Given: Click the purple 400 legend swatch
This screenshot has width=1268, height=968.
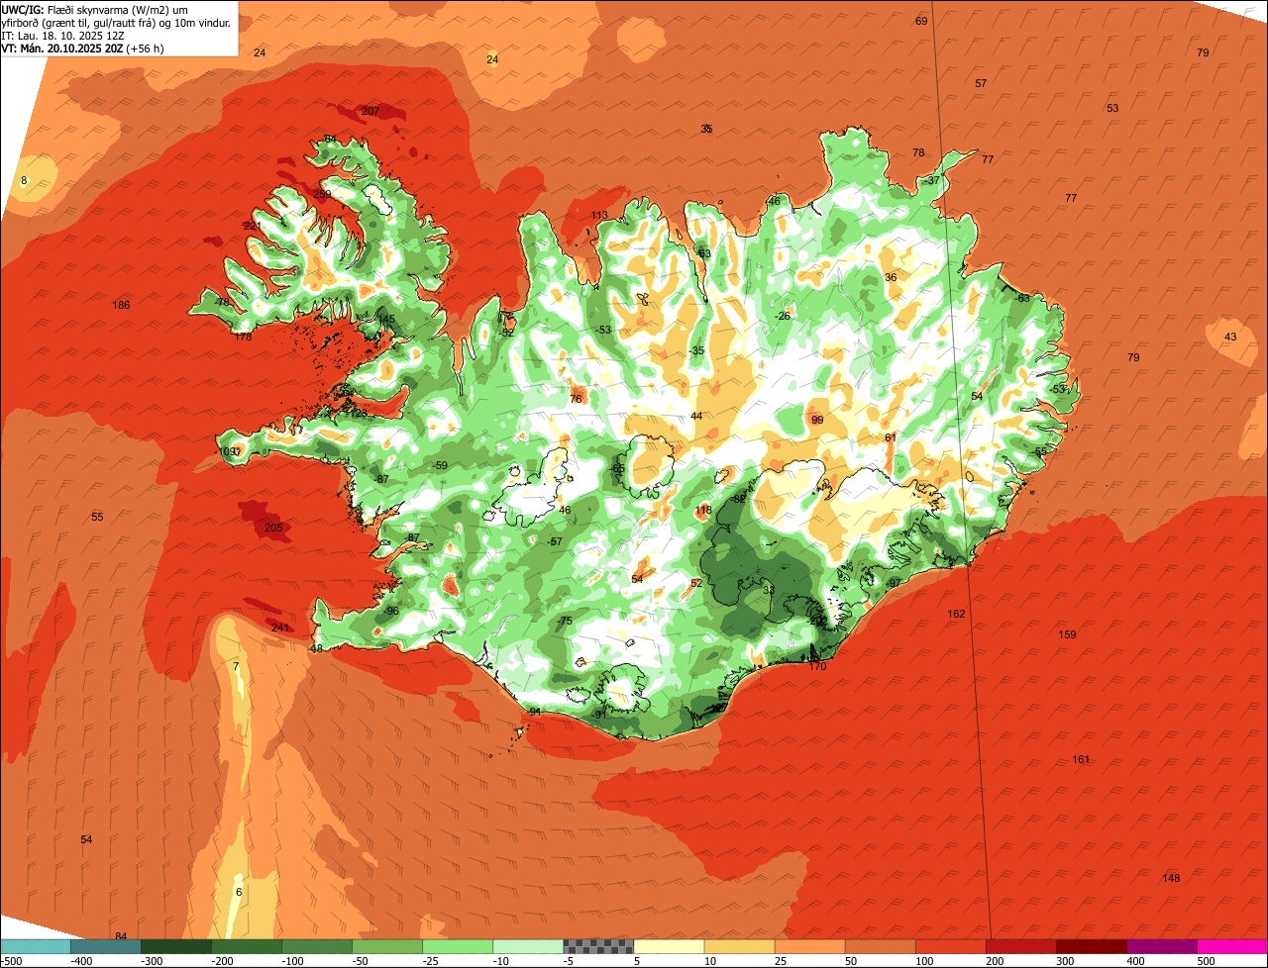Looking at the screenshot, I should [1161, 946].
